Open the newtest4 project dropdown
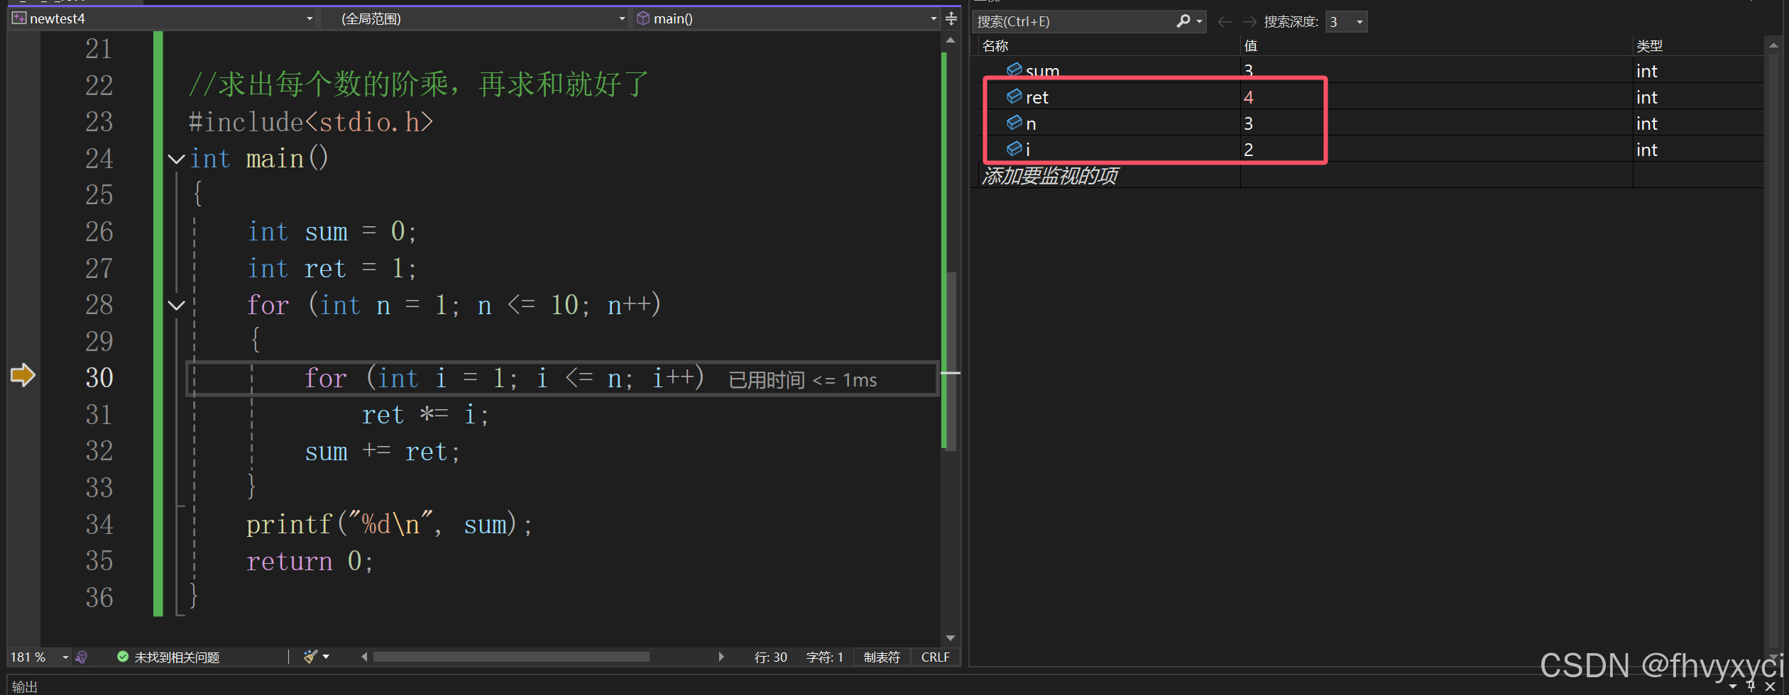The height and width of the screenshot is (695, 1789). click(310, 19)
